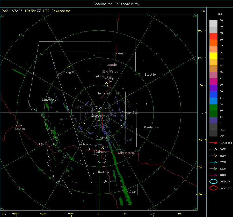Click the RedDeer city label
233x217 pixels.
pyautogui.click(x=110, y=78)
